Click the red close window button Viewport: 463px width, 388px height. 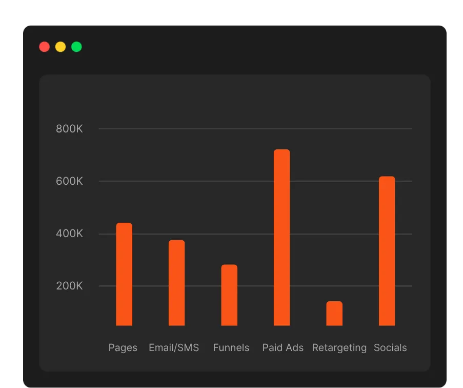pos(44,47)
